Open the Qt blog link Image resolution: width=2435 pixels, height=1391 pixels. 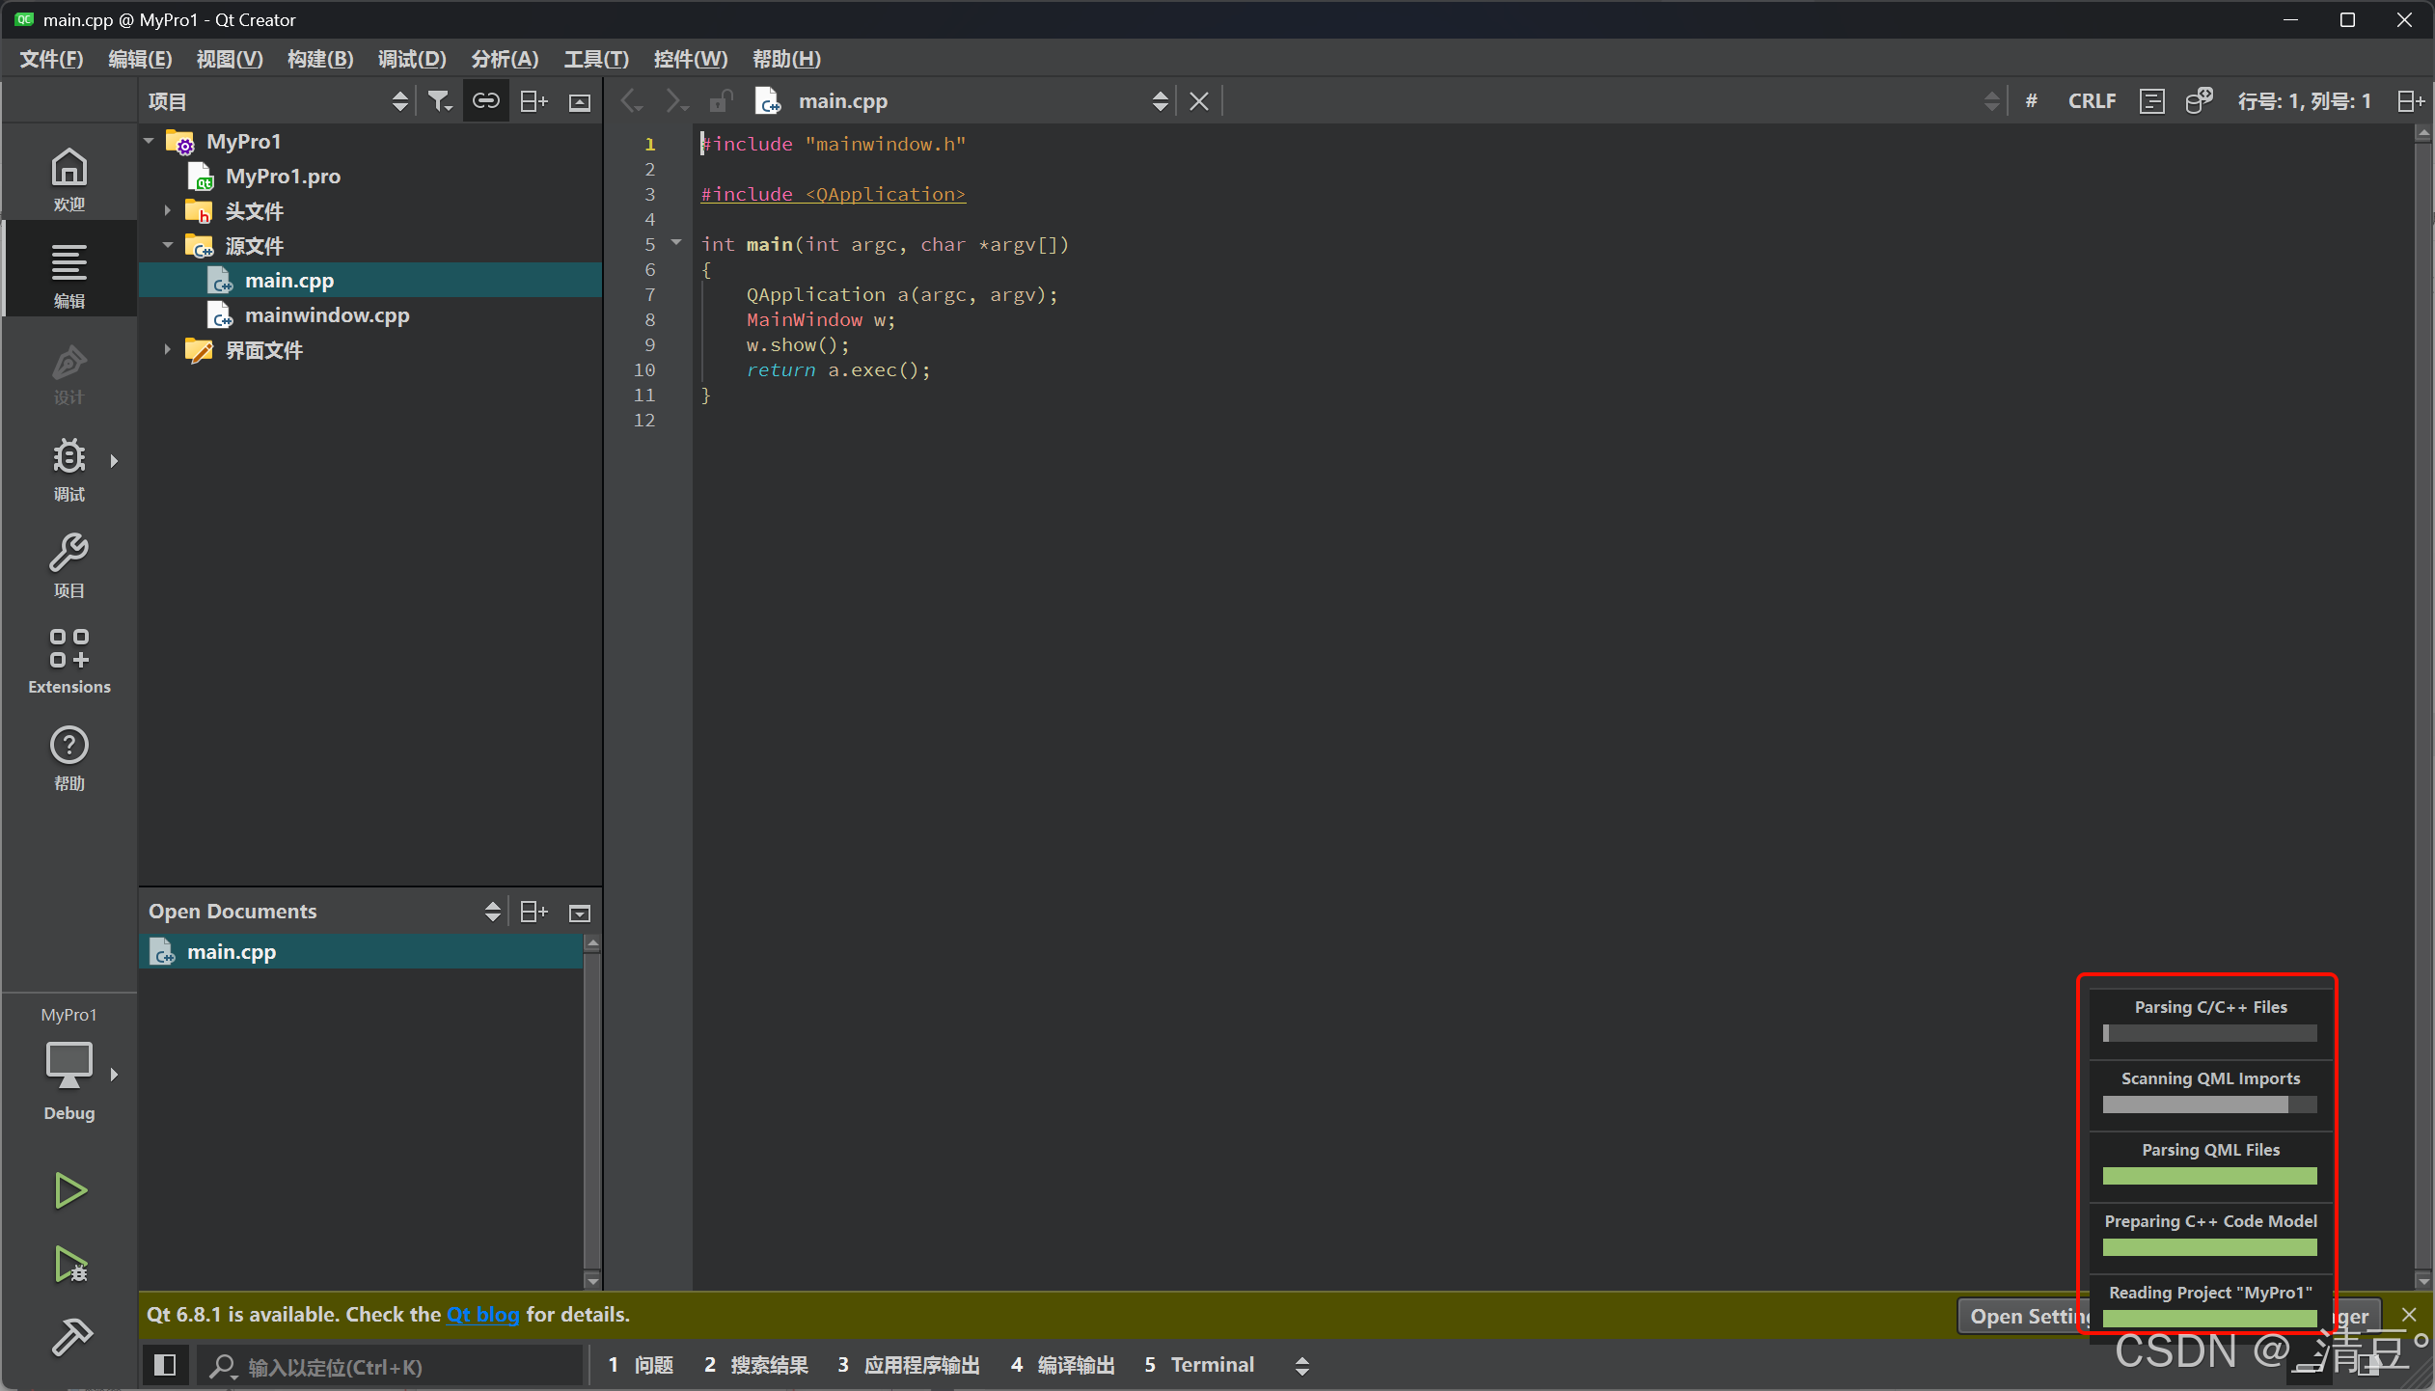click(482, 1315)
